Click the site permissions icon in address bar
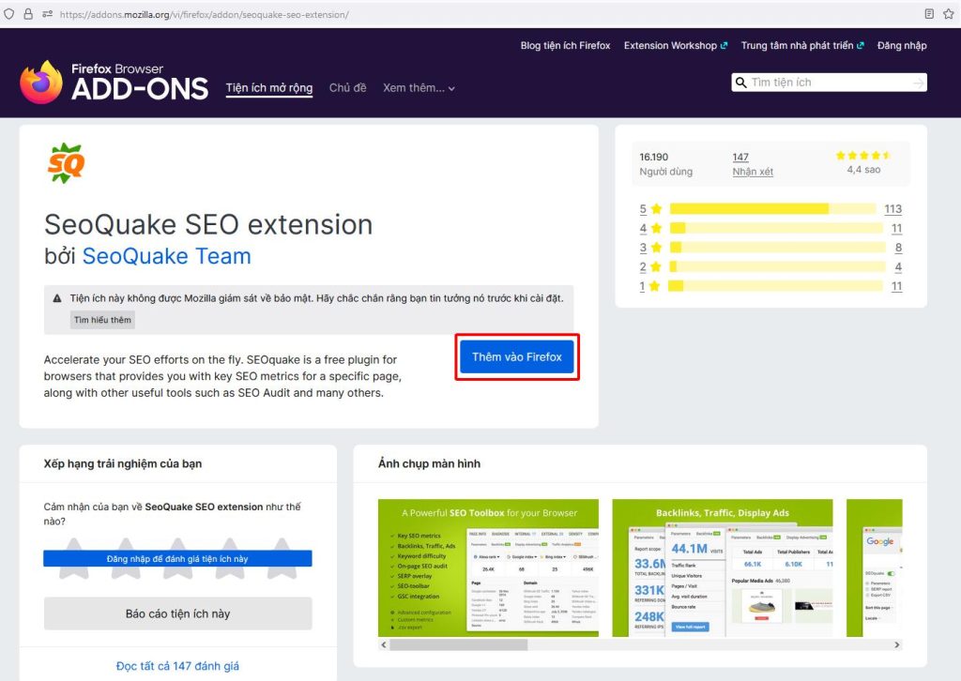Viewport: 961px width, 681px height. (x=47, y=14)
